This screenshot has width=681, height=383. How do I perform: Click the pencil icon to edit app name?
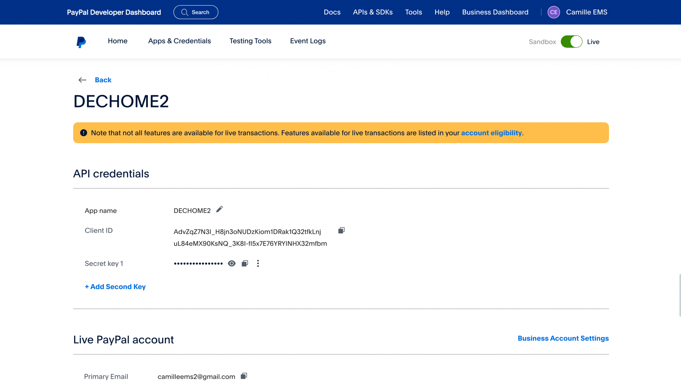coord(220,209)
